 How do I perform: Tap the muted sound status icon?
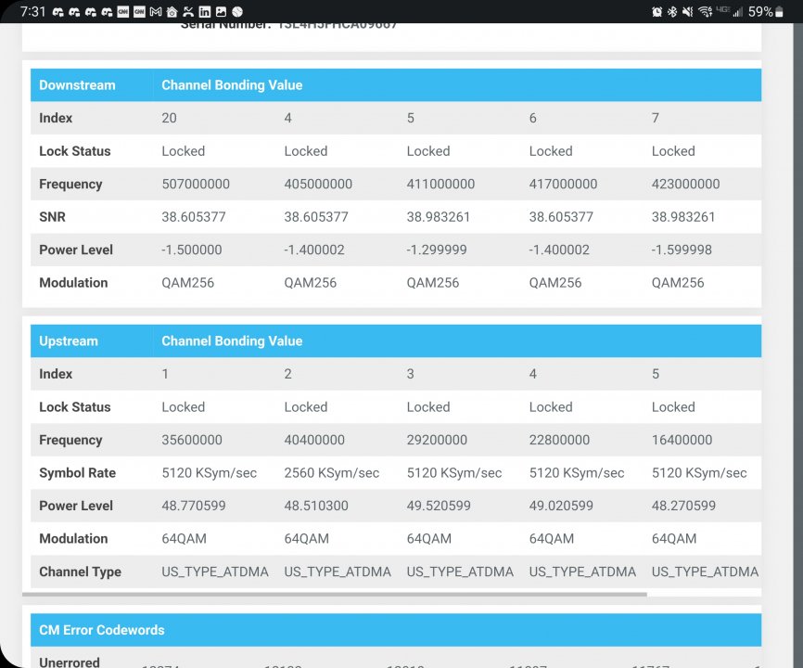click(687, 12)
